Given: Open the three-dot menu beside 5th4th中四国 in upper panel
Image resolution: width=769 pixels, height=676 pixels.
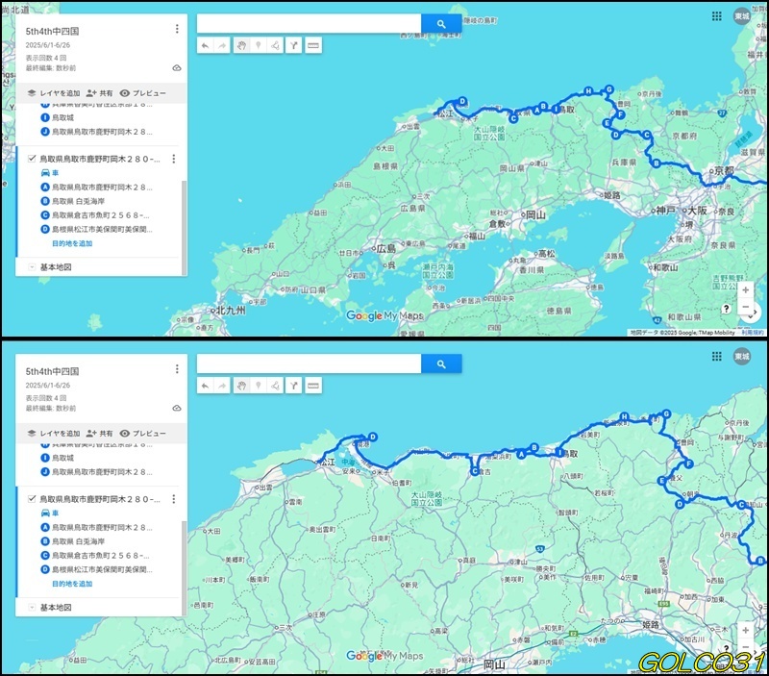Looking at the screenshot, I should [x=177, y=29].
